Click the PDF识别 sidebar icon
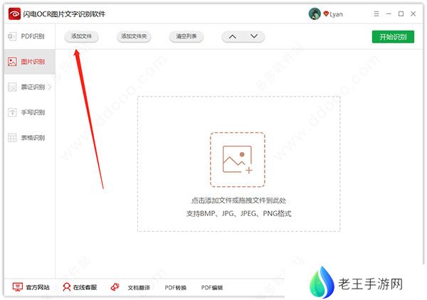This screenshot has height=300, width=427. tap(12, 36)
